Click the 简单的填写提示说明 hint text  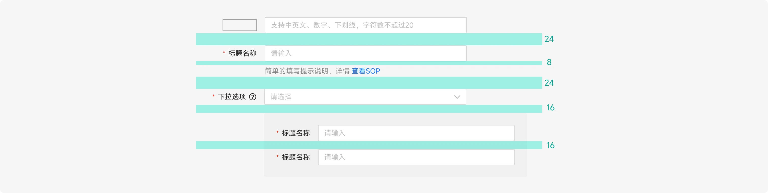[307, 71]
